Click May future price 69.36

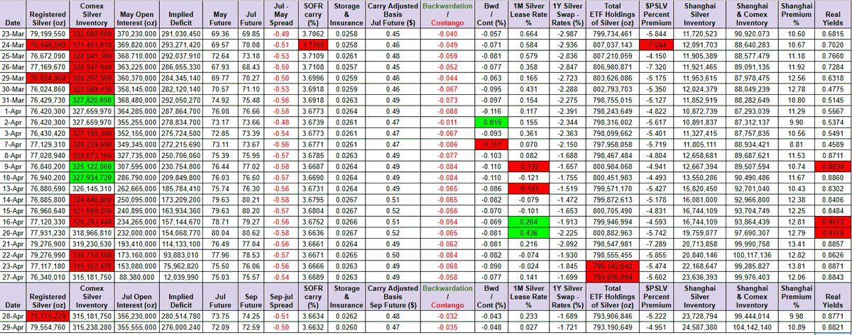(x=220, y=33)
